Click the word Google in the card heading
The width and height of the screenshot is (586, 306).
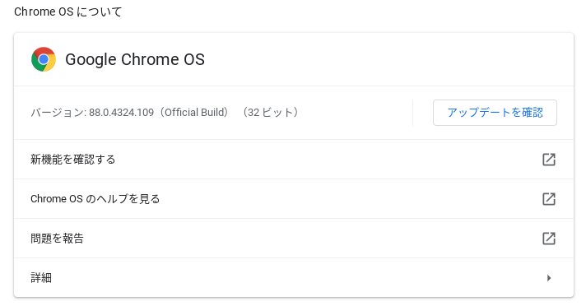click(91, 60)
